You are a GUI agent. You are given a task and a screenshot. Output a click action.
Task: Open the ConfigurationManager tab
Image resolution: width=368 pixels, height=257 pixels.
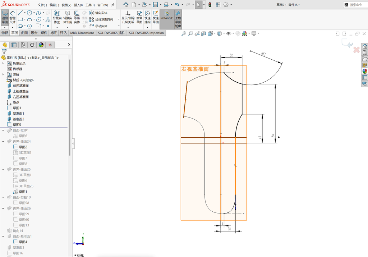coord(23,45)
